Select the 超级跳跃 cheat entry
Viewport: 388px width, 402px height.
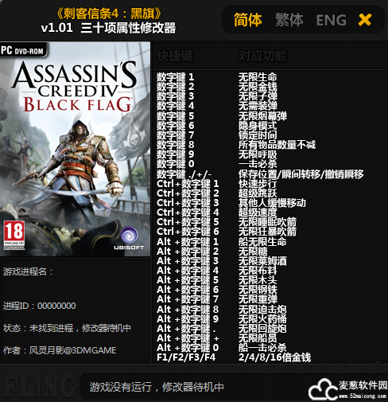coord(258,193)
